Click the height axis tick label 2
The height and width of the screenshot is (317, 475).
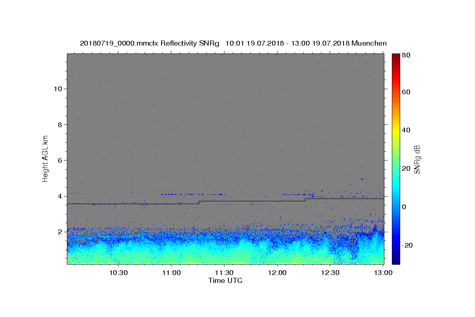coord(60,232)
